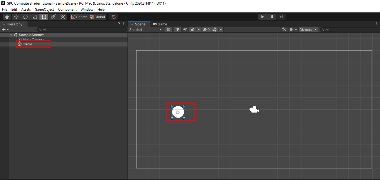Toggle 2D view mode in Scene
This screenshot has width=380, height=180.
click(x=168, y=29)
